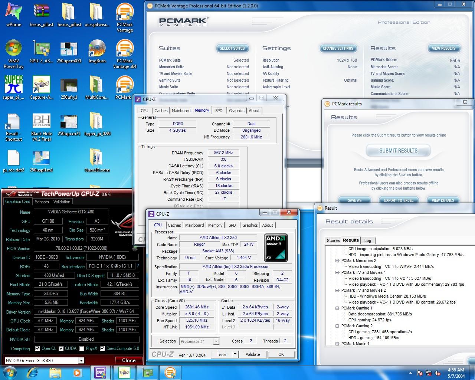Click the VIEW RESULTS button

(x=444, y=48)
